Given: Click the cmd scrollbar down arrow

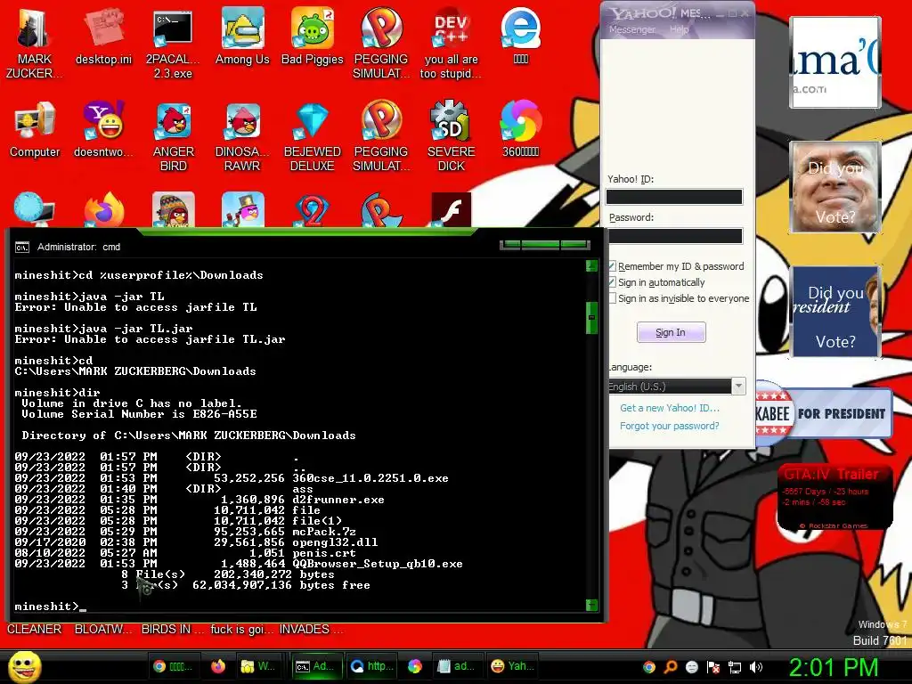Looking at the screenshot, I should coord(591,605).
